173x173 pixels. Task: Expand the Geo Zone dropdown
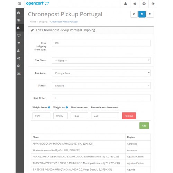tap(101, 73)
